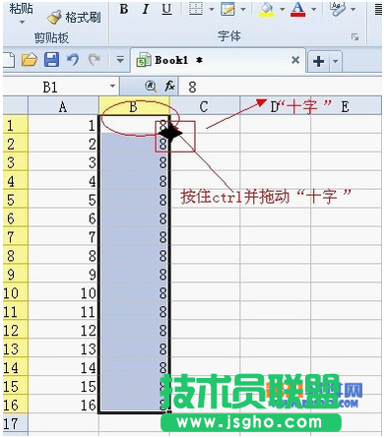
Task: Open borders dropdown arrow
Action: pos(212,9)
